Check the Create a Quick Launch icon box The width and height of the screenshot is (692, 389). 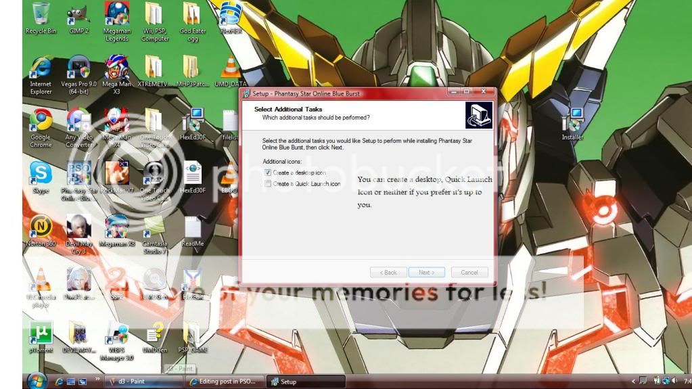[269, 183]
